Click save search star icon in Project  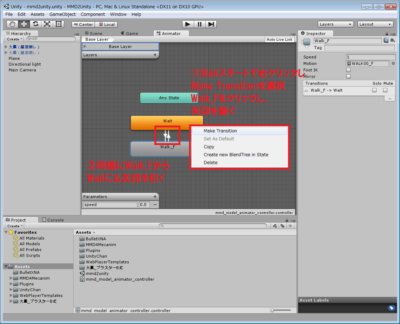290,226
